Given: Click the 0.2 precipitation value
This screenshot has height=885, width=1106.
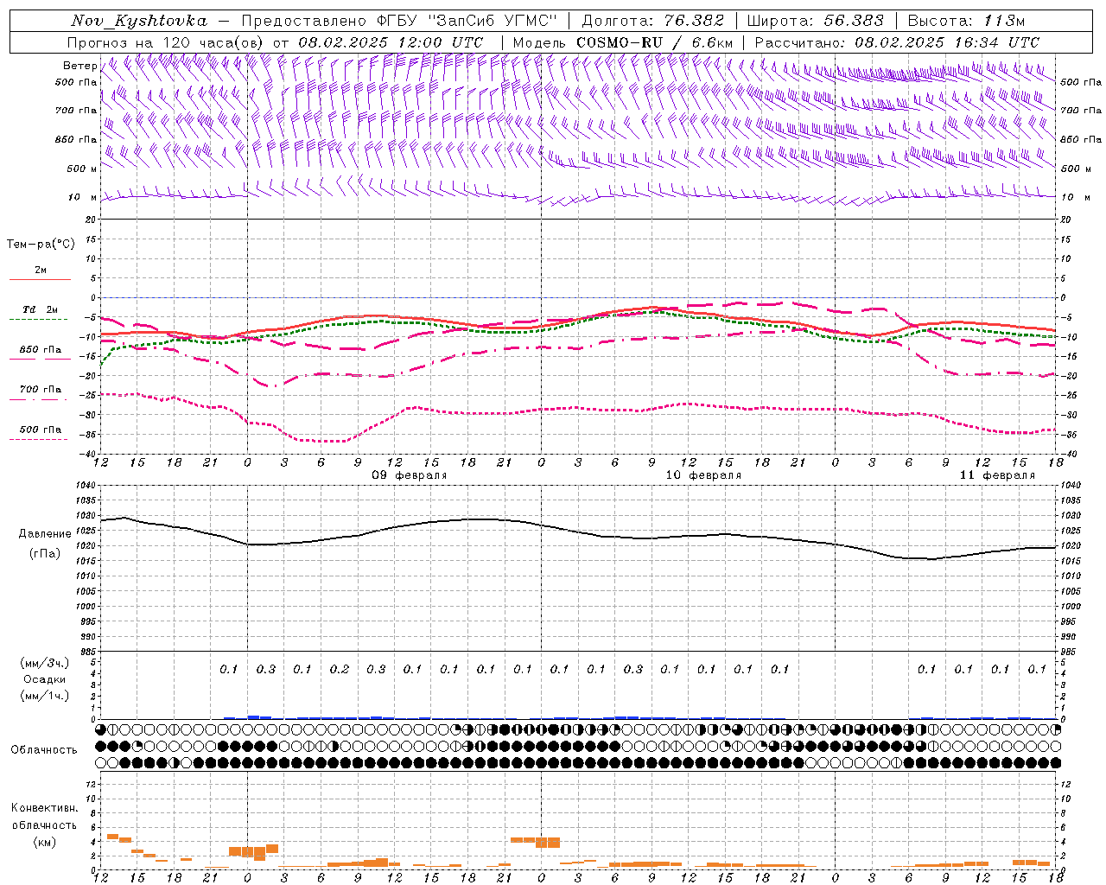Looking at the screenshot, I should coord(340,669).
